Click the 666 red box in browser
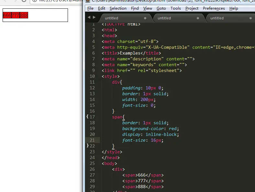Viewport: 255px width, 192px height. (7, 15)
